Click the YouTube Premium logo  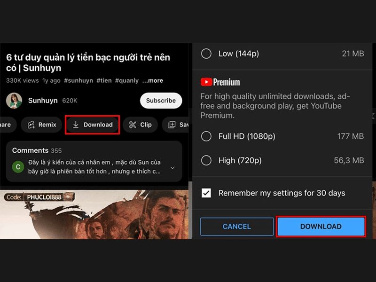[x=220, y=82]
